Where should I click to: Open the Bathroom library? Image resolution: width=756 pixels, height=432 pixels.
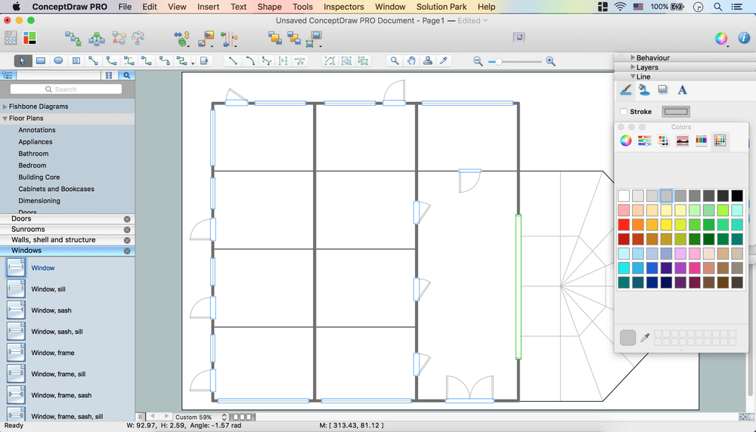pyautogui.click(x=33, y=153)
